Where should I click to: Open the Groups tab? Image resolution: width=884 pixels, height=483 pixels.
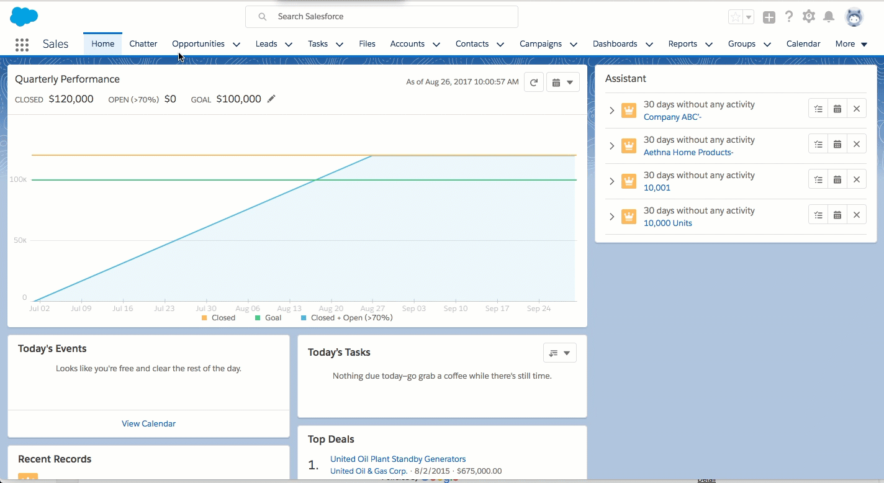tap(742, 44)
